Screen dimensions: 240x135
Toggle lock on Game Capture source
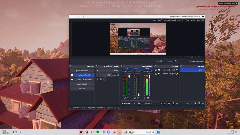[x=156, y=70]
